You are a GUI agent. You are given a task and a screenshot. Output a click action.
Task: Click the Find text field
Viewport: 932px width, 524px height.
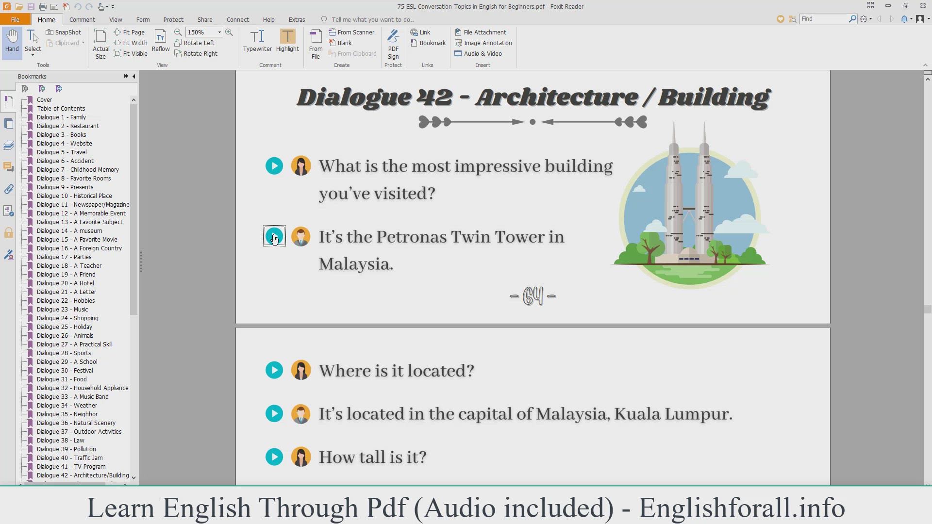point(824,18)
